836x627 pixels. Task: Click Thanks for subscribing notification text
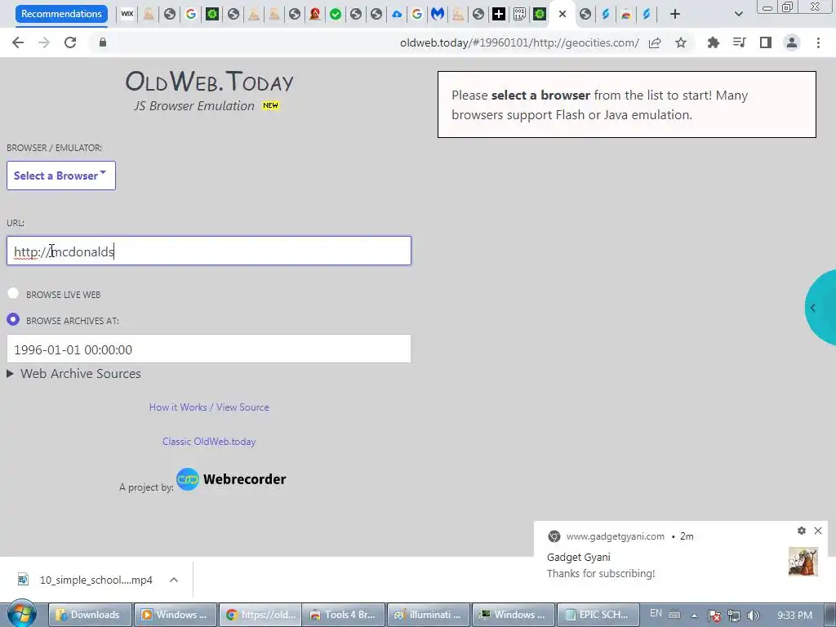(x=601, y=574)
